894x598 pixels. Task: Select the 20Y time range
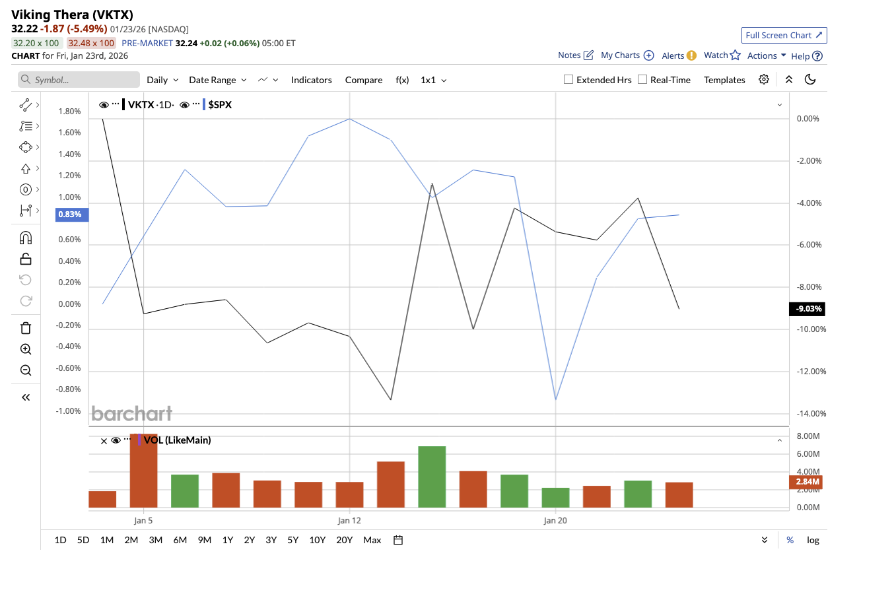tap(345, 540)
